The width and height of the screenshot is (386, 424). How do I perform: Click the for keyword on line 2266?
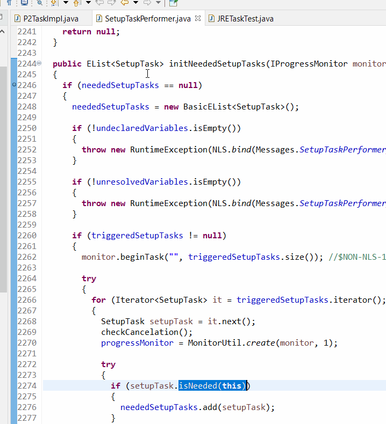coord(98,300)
